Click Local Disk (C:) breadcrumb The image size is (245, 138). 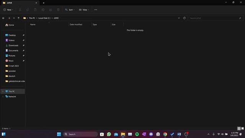coord(44,18)
